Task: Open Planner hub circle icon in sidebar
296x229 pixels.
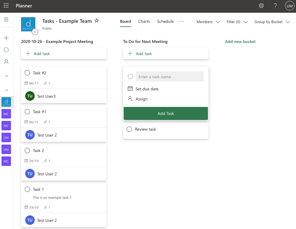Action: click(6, 50)
